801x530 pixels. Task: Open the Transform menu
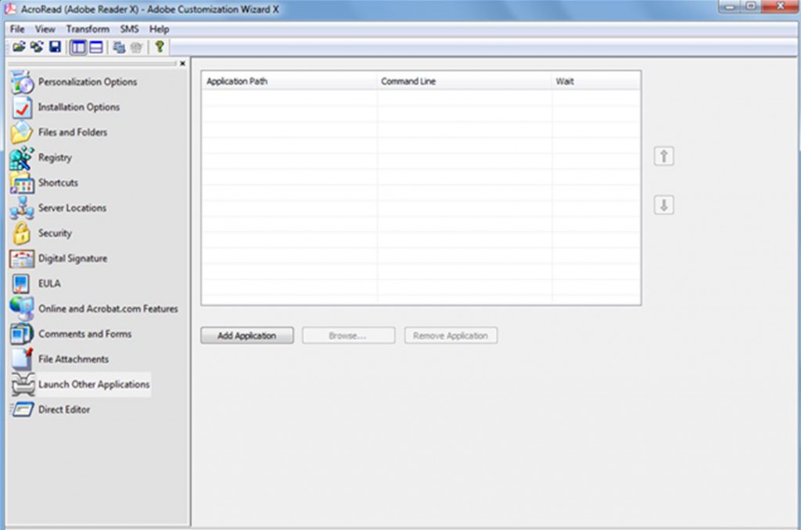click(88, 29)
